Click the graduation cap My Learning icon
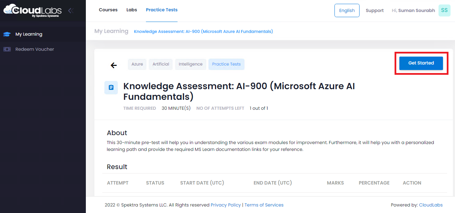This screenshot has height=213, width=455. [7, 34]
